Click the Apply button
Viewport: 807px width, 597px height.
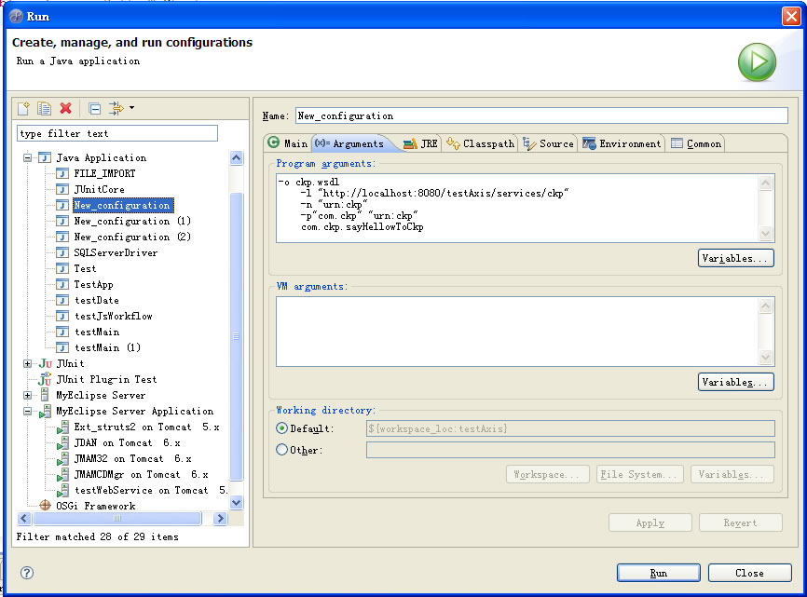click(x=650, y=522)
